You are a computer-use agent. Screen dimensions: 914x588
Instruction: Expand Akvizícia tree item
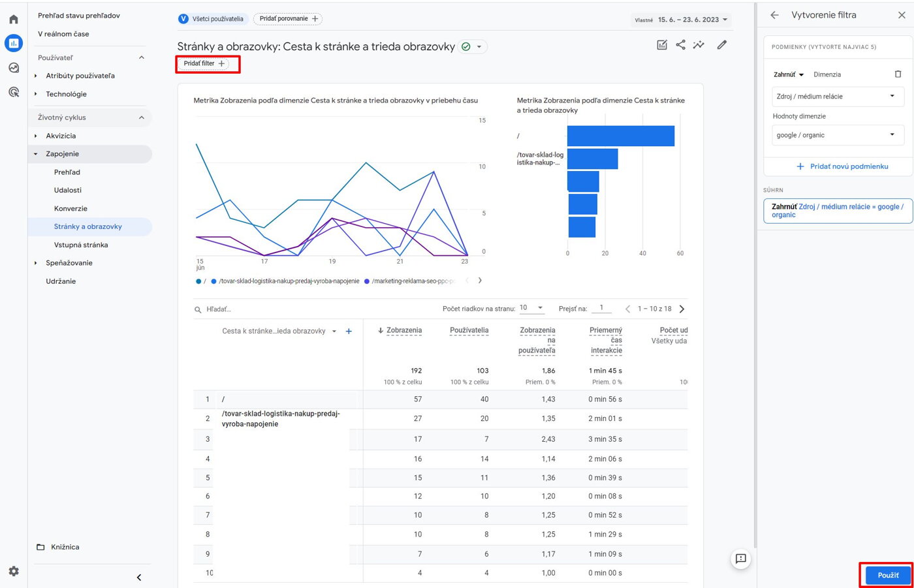pos(36,136)
